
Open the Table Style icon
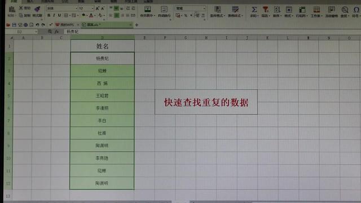(x=235, y=9)
